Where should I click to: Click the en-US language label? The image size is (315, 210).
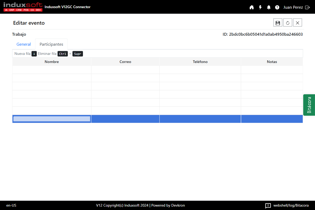tap(11, 206)
